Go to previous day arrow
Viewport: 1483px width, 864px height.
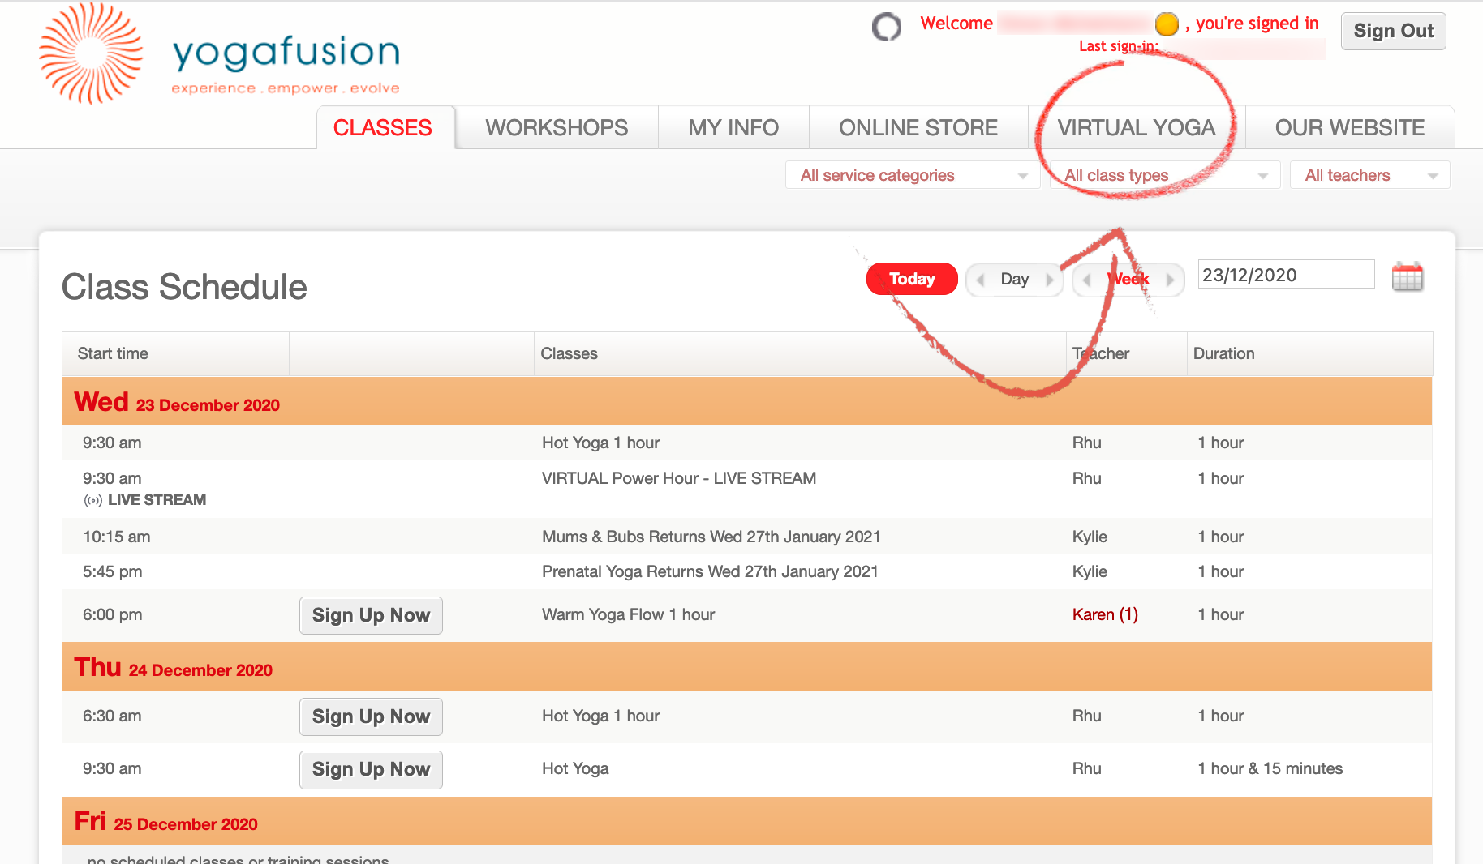click(x=981, y=280)
